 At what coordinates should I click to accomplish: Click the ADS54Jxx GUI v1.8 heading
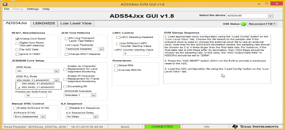click(142, 16)
